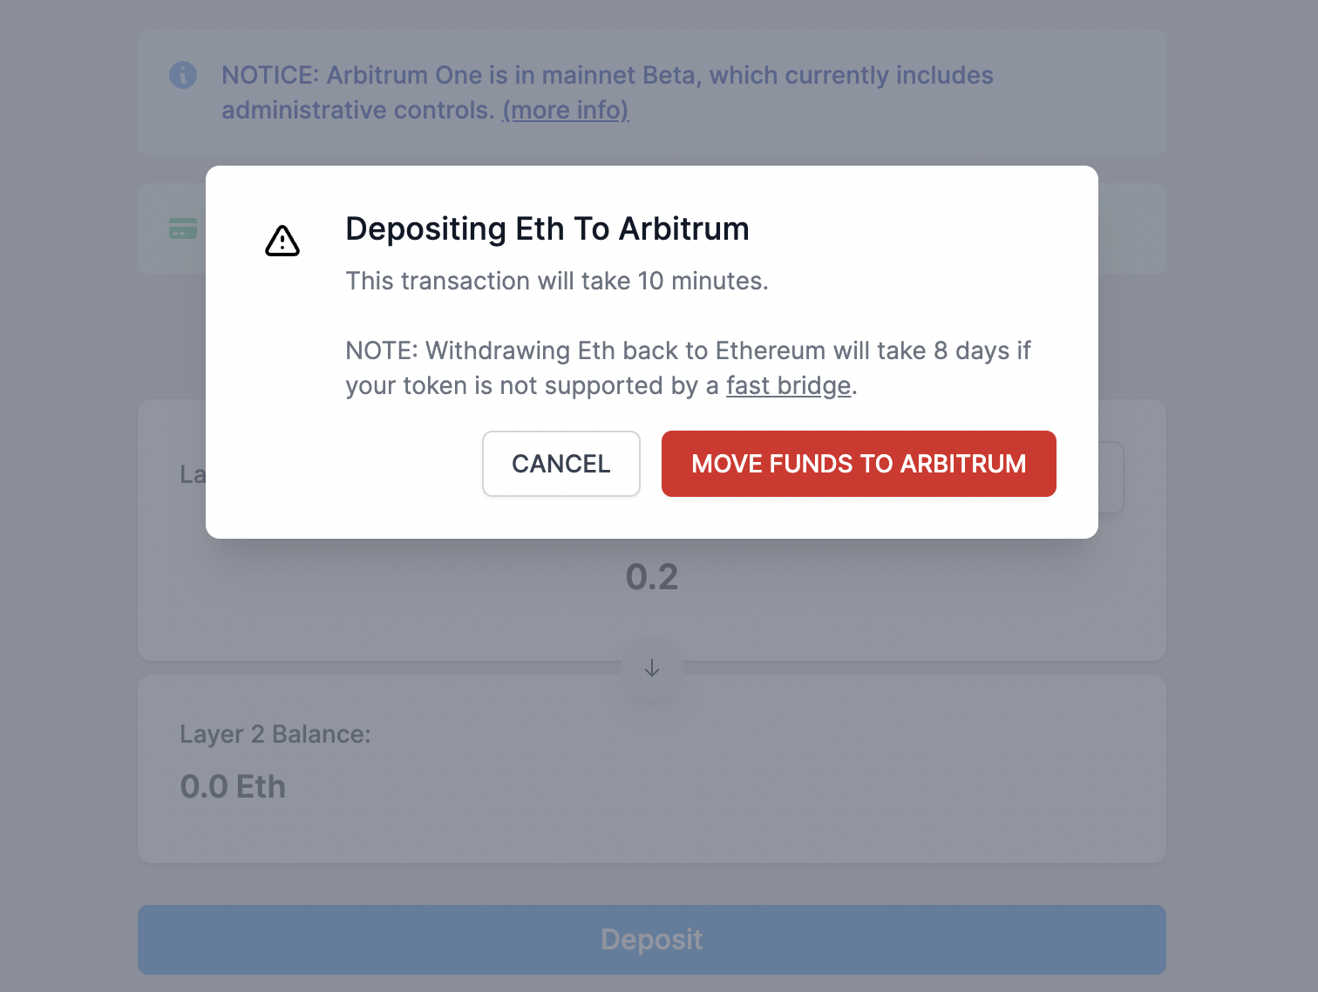Click the down arrow swap direction icon
The width and height of the screenshot is (1318, 992).
[652, 669]
